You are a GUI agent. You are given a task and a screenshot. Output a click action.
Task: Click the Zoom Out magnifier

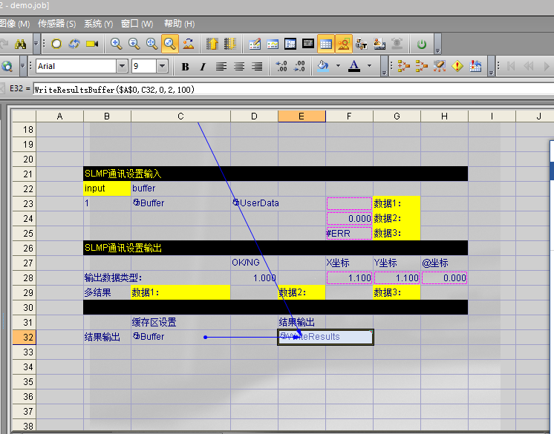tap(134, 44)
